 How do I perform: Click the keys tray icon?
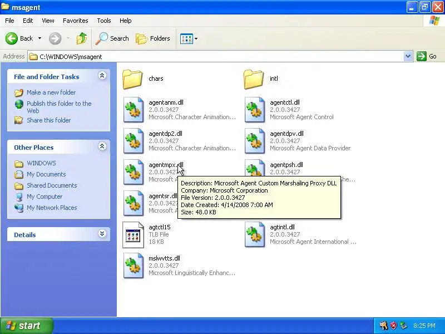[384, 326]
